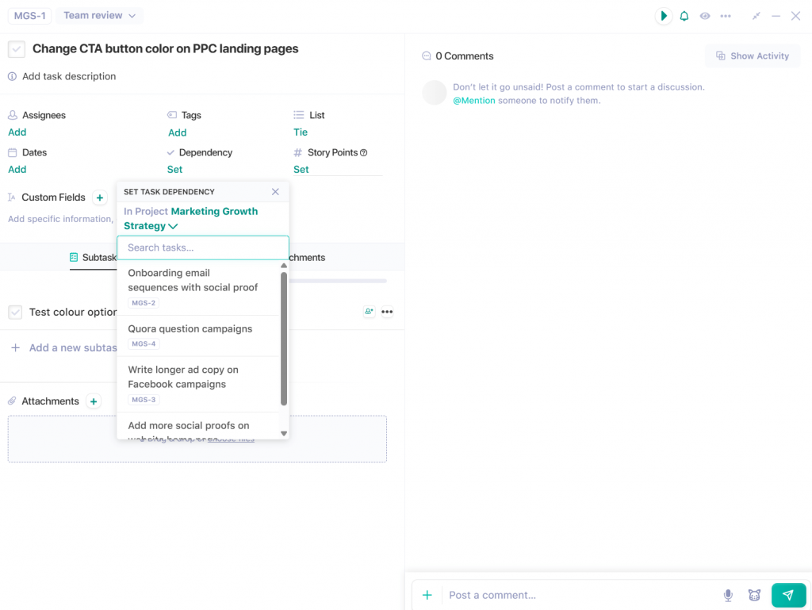Send the comment with paper plane button
This screenshot has width=812, height=610.
point(789,595)
